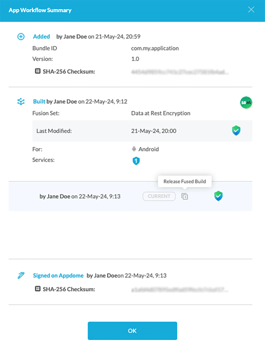Screen dimensions: 265x342
Task: Click the CURRENT build badge
Action: tap(159, 196)
